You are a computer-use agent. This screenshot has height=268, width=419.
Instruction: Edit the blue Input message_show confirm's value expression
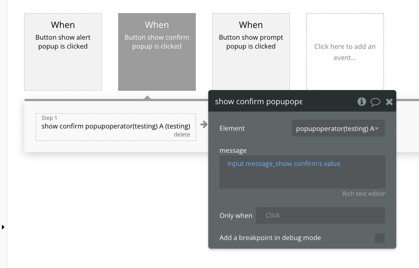(x=284, y=164)
